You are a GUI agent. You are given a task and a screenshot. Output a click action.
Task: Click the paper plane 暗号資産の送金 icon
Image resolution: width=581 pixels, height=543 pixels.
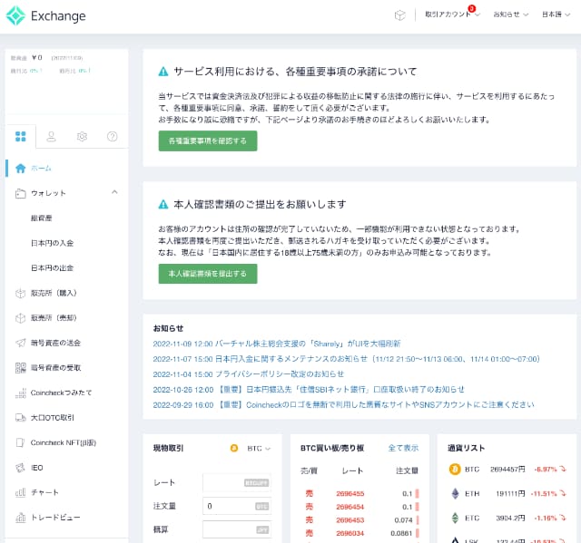point(20,343)
